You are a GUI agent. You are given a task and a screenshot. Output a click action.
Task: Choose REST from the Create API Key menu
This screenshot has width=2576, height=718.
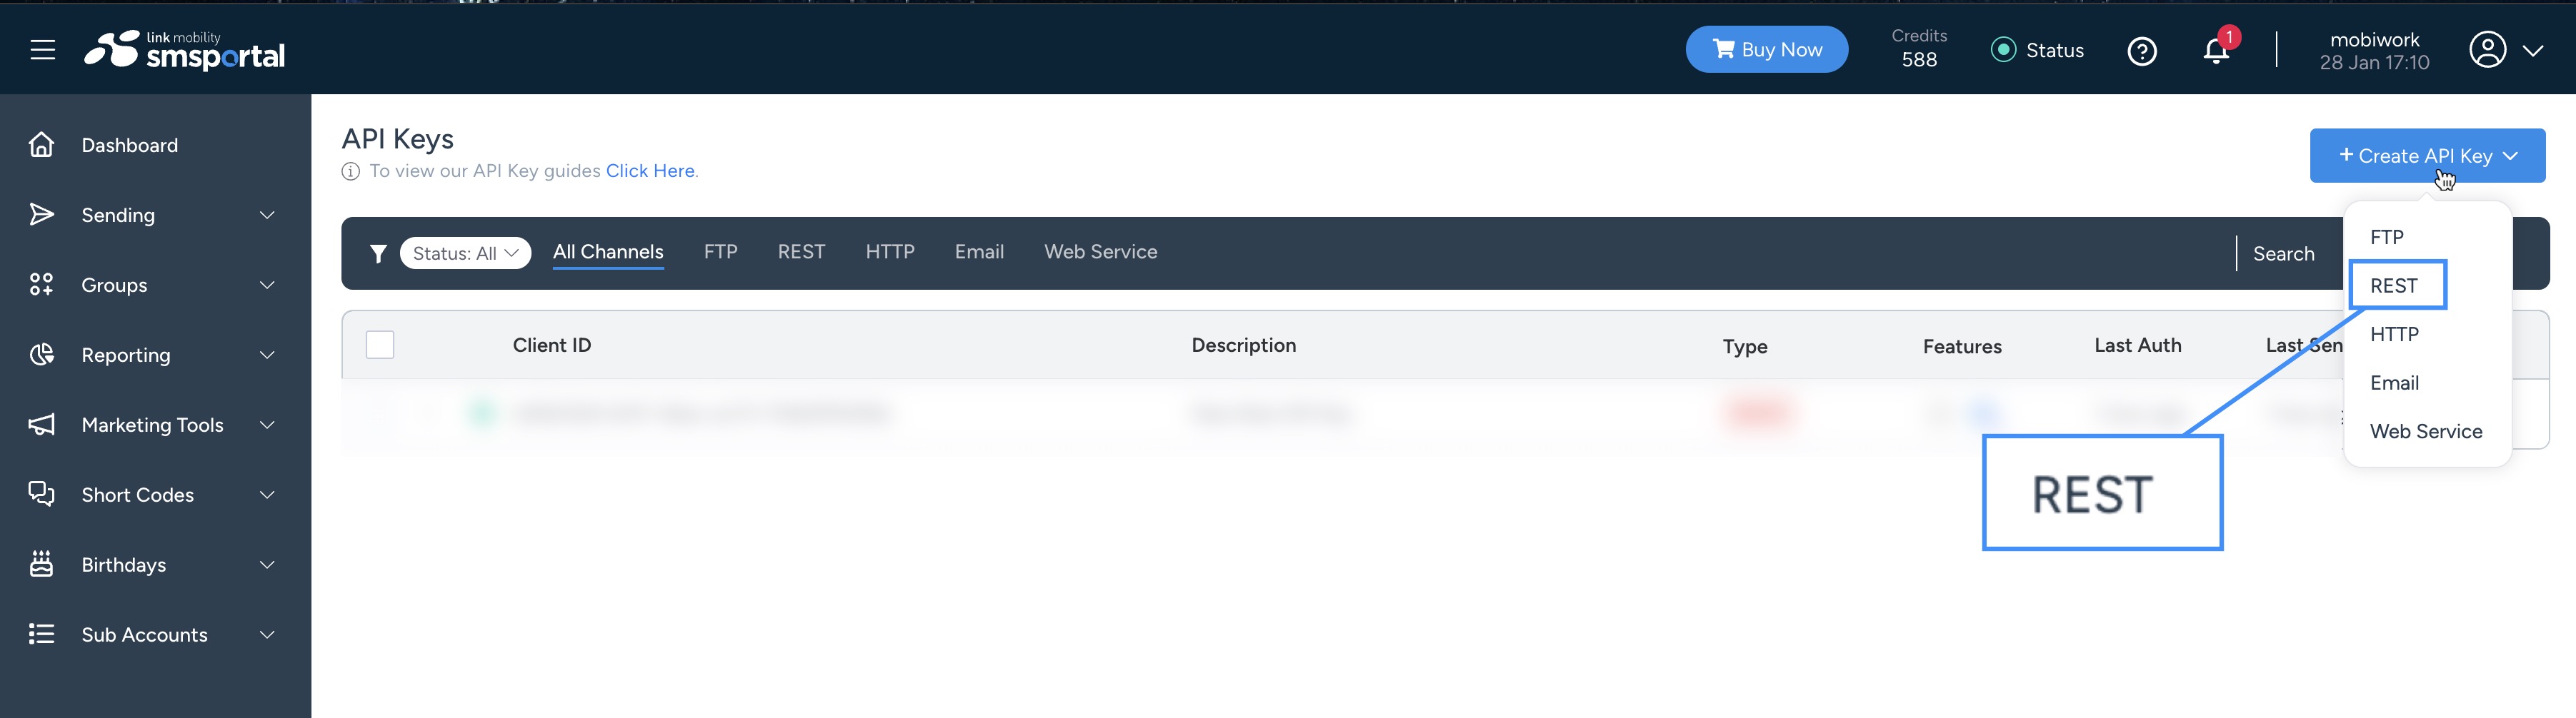(x=2394, y=285)
